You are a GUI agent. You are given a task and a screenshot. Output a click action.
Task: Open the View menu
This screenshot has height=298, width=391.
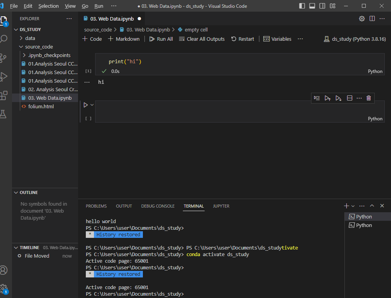pyautogui.click(x=70, y=6)
